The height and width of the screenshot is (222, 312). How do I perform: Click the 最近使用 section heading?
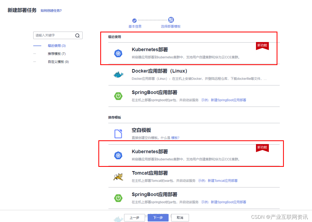coord(115,37)
